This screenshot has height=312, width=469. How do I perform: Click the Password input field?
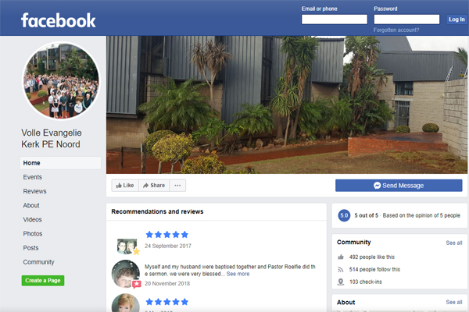(x=406, y=19)
